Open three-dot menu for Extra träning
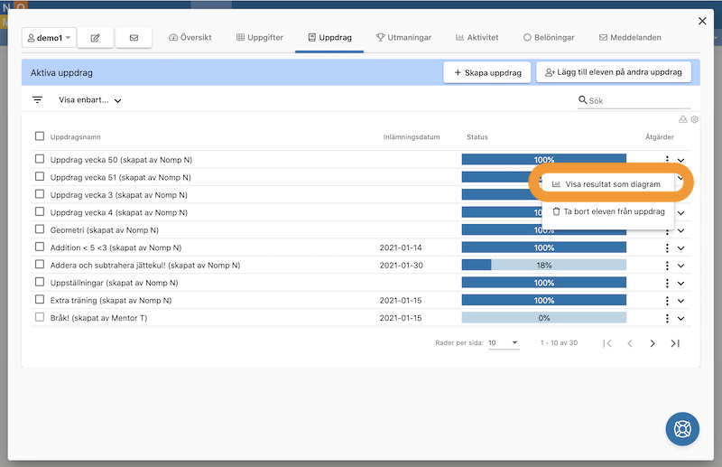The image size is (722, 467). (667, 301)
